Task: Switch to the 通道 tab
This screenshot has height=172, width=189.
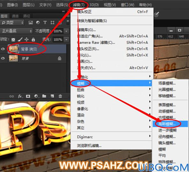Action: pos(15,16)
